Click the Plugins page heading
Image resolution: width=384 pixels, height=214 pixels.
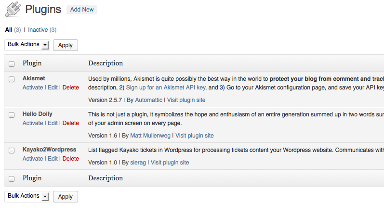coord(43,10)
